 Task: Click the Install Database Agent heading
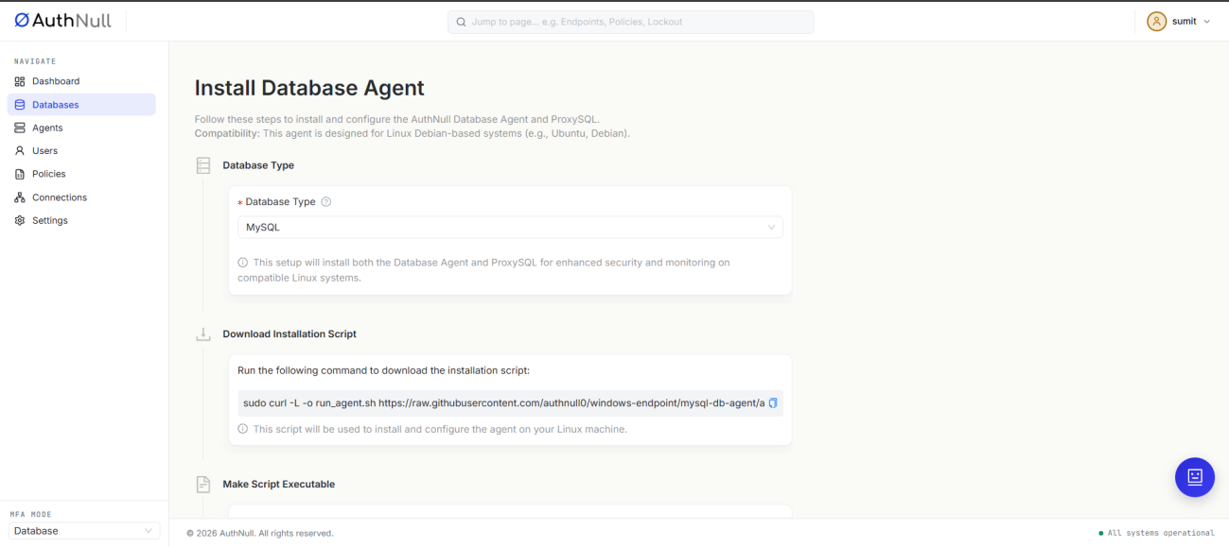click(x=309, y=88)
